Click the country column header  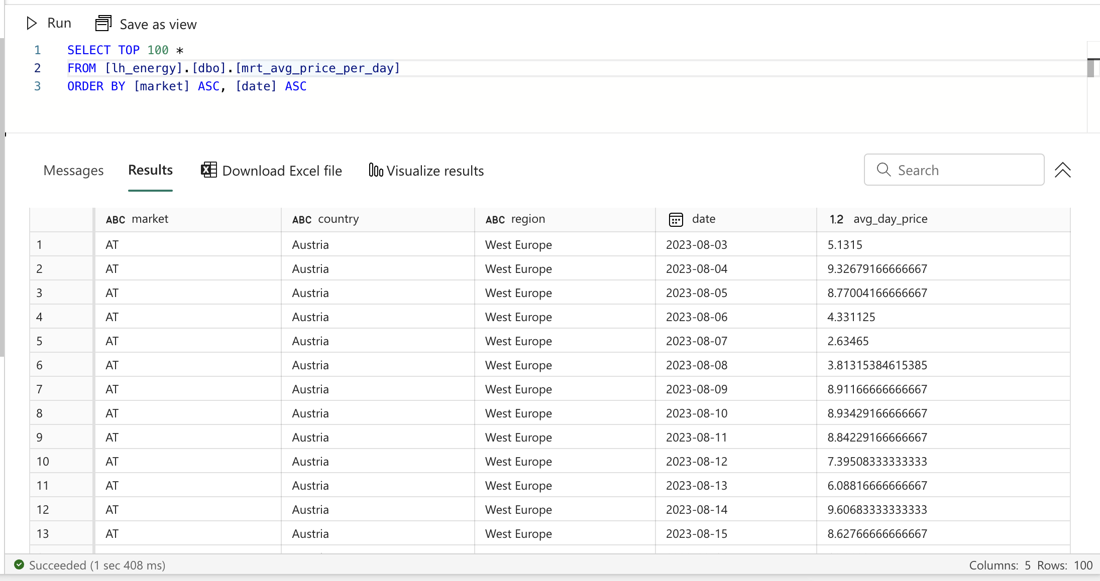tap(338, 219)
